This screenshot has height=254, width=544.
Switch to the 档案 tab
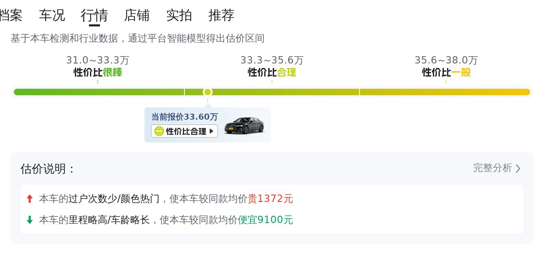pyautogui.click(x=11, y=15)
